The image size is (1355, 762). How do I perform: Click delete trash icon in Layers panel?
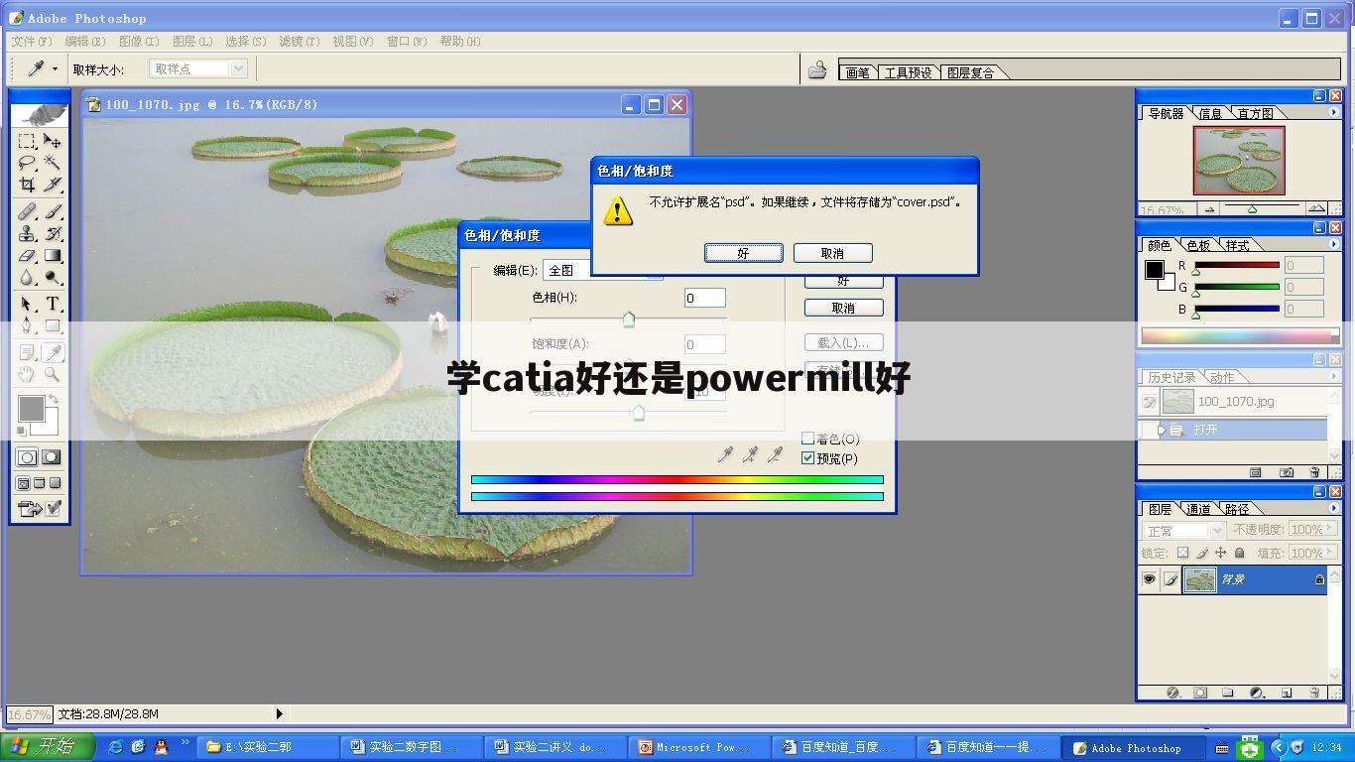pyautogui.click(x=1314, y=693)
